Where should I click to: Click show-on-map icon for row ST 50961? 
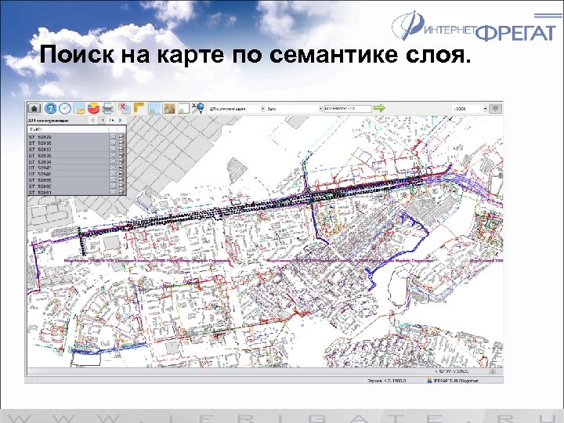pyautogui.click(x=113, y=193)
